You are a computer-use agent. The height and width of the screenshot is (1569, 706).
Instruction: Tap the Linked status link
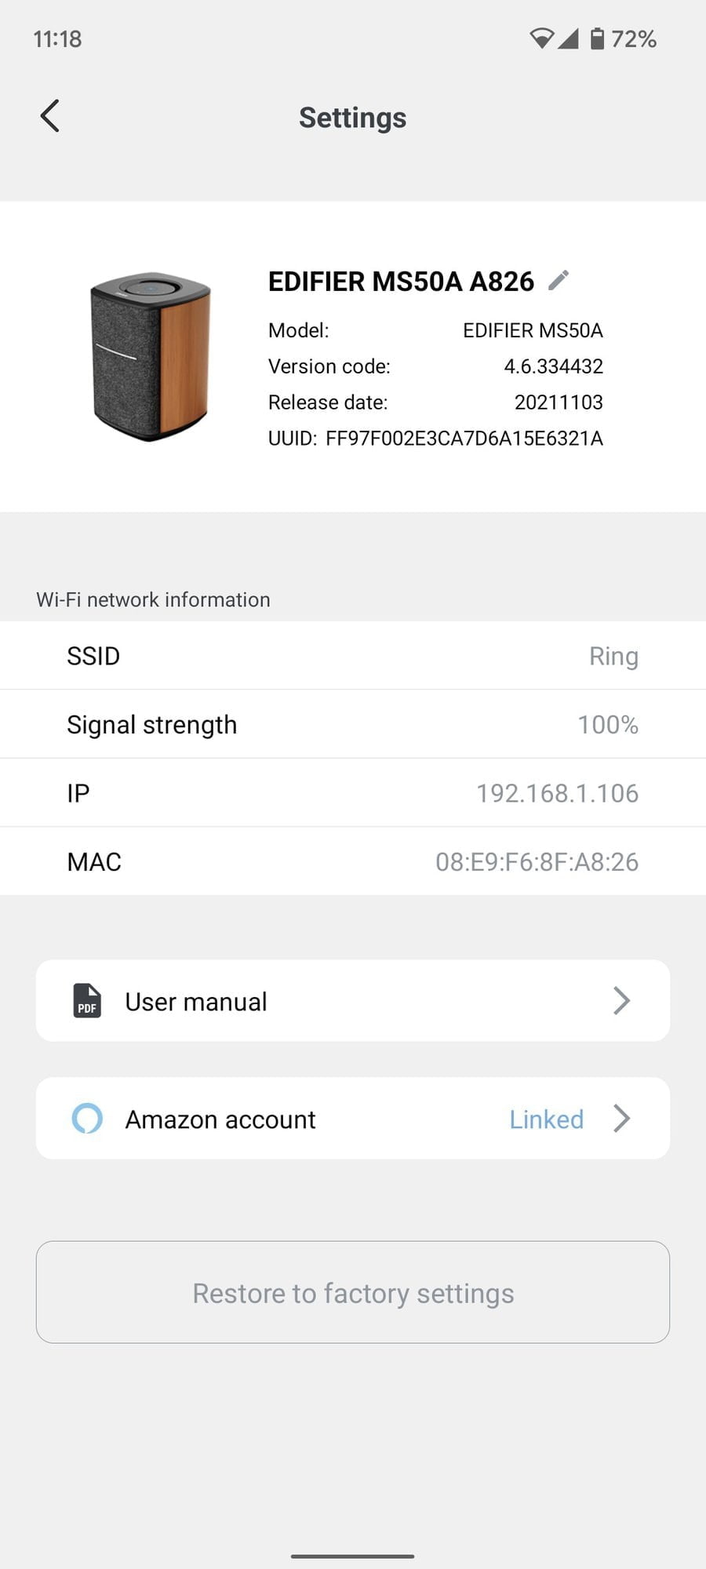546,1119
